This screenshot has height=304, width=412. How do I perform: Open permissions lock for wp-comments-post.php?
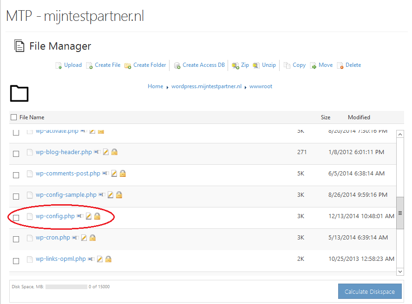pos(123,173)
